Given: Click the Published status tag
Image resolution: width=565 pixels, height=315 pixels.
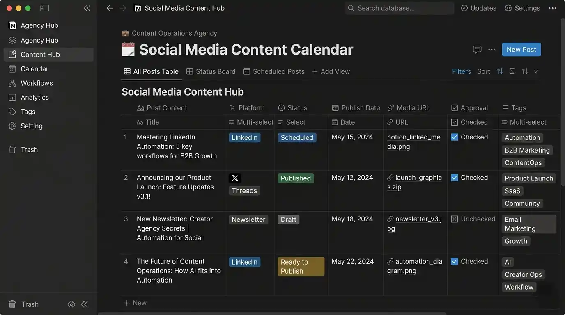Looking at the screenshot, I should pyautogui.click(x=296, y=178).
